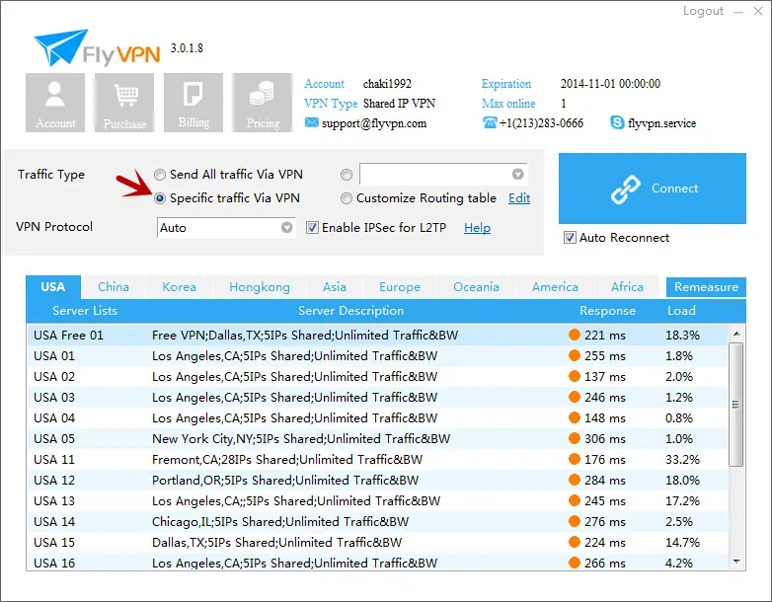Image resolution: width=772 pixels, height=602 pixels.
Task: Click the server list scrollbar thumb
Action: [736, 405]
